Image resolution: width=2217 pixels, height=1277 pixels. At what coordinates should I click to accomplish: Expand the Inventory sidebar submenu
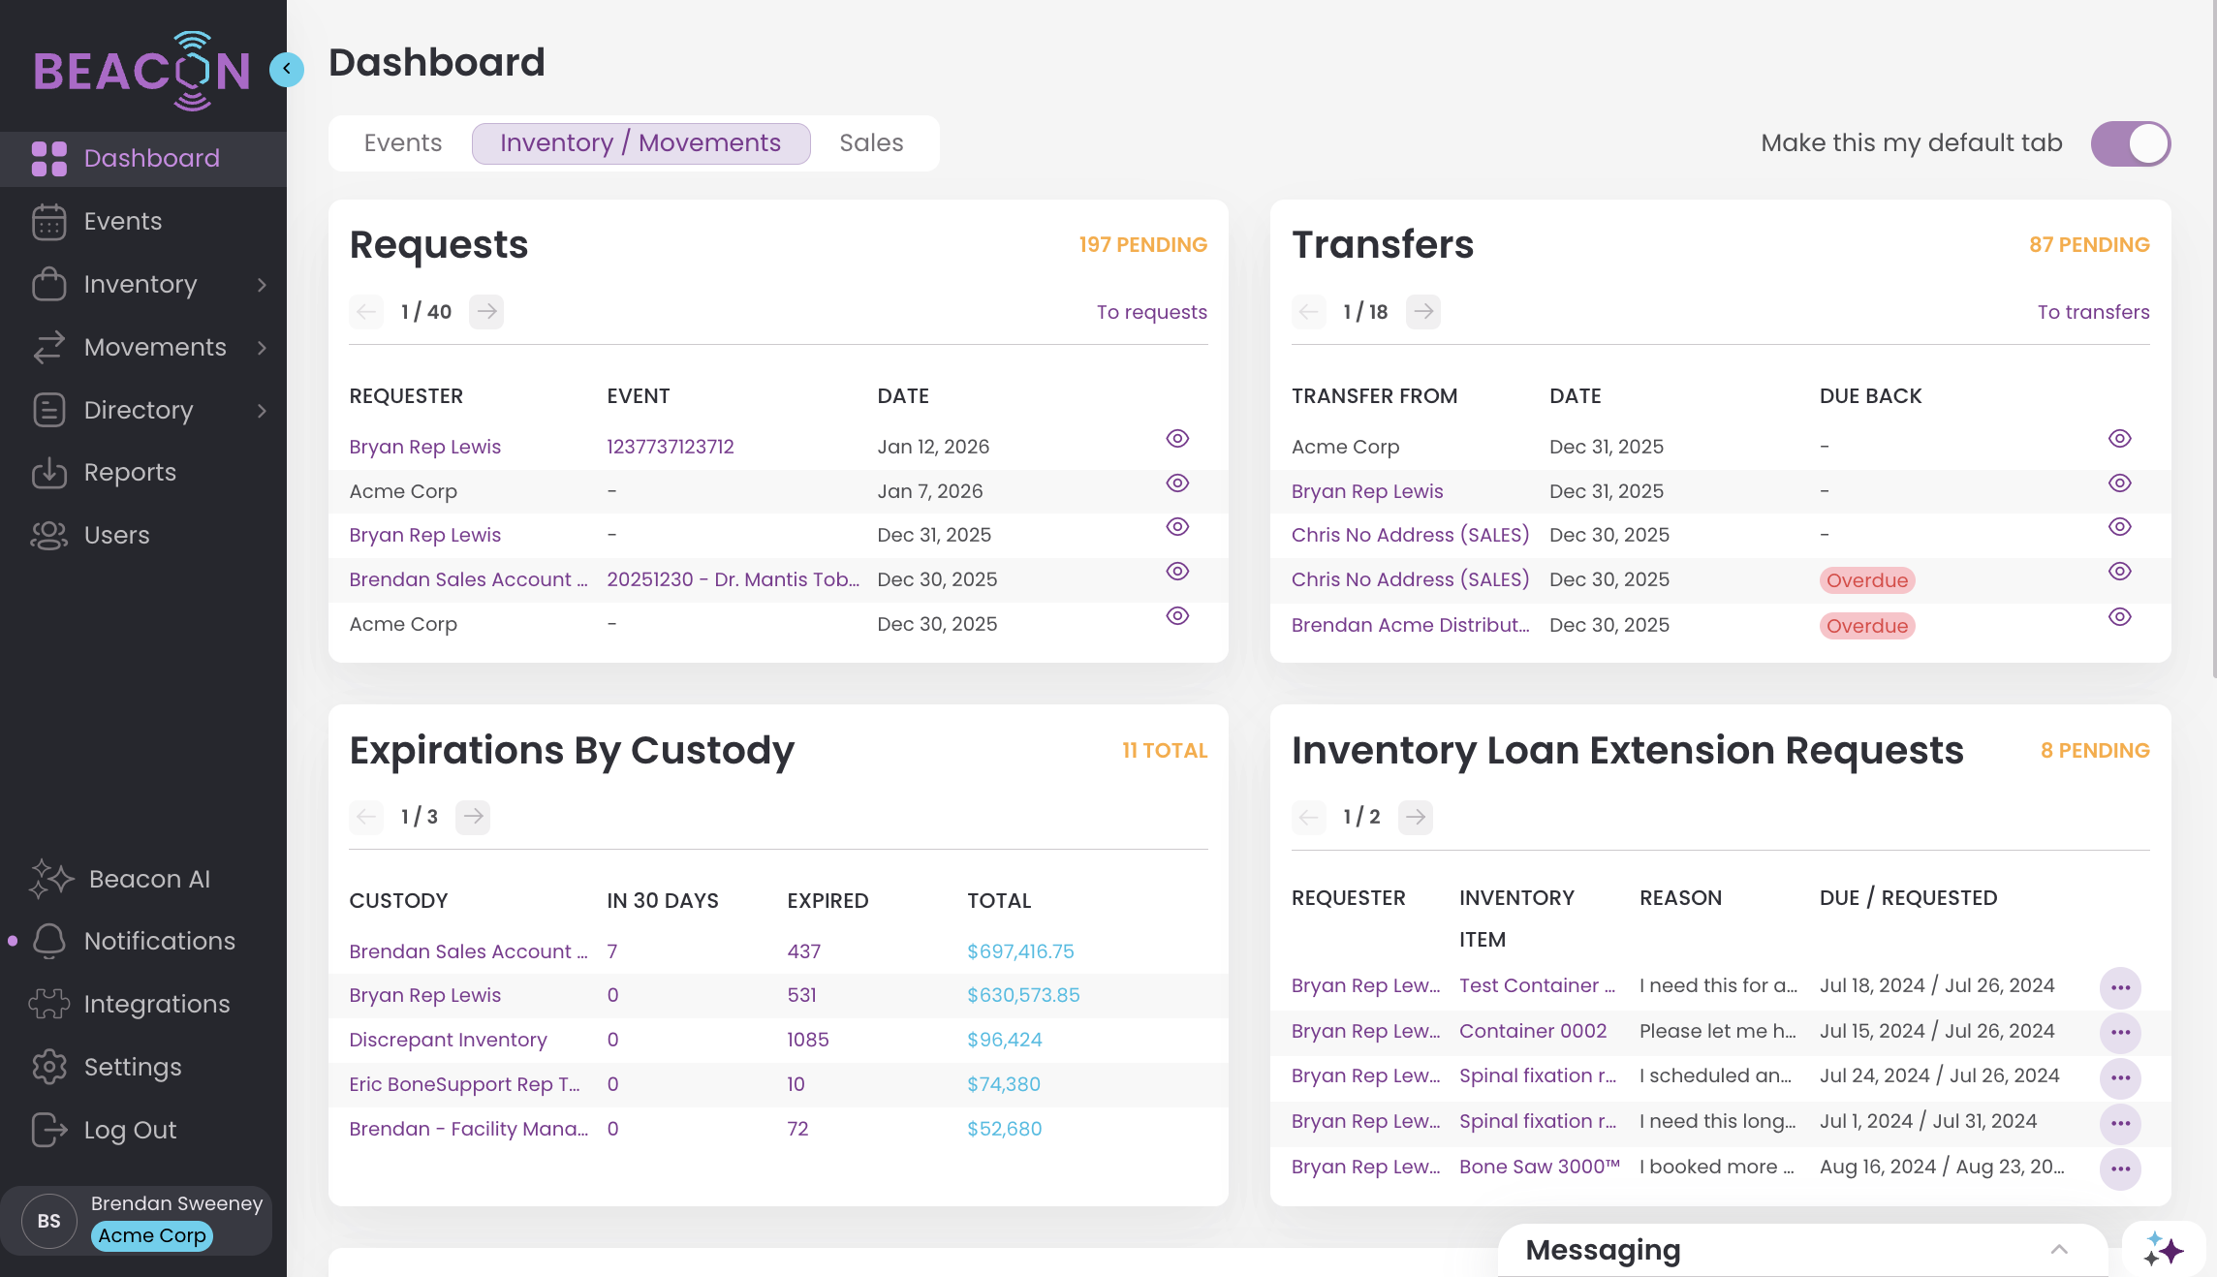262,285
